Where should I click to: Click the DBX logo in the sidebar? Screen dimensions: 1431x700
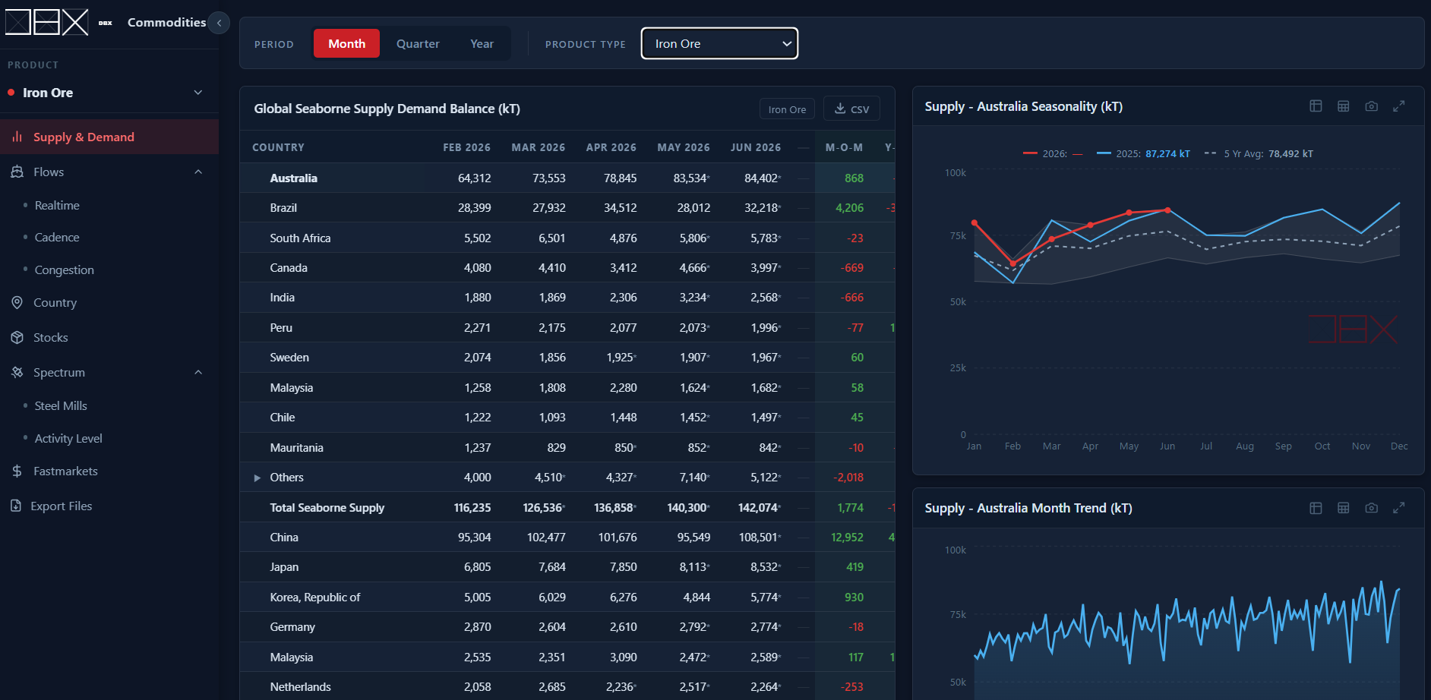(47, 23)
